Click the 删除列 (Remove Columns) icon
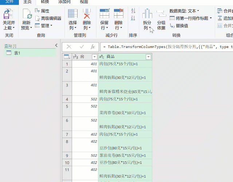 pyautogui.click(x=87, y=15)
